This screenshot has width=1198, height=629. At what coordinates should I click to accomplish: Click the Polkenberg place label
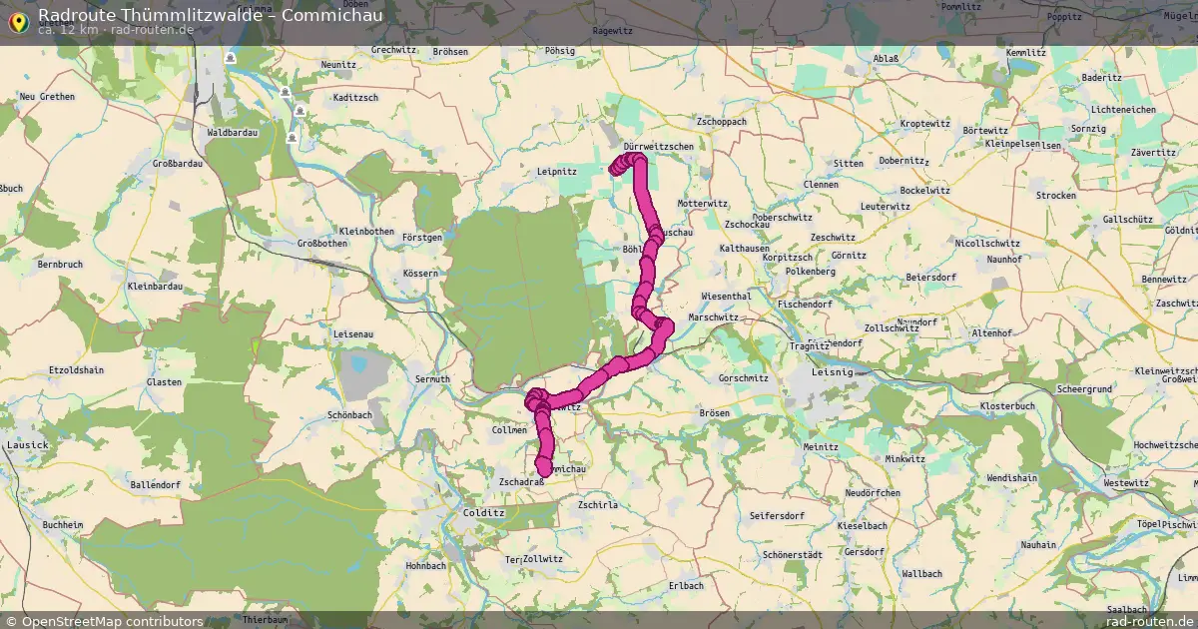point(811,271)
